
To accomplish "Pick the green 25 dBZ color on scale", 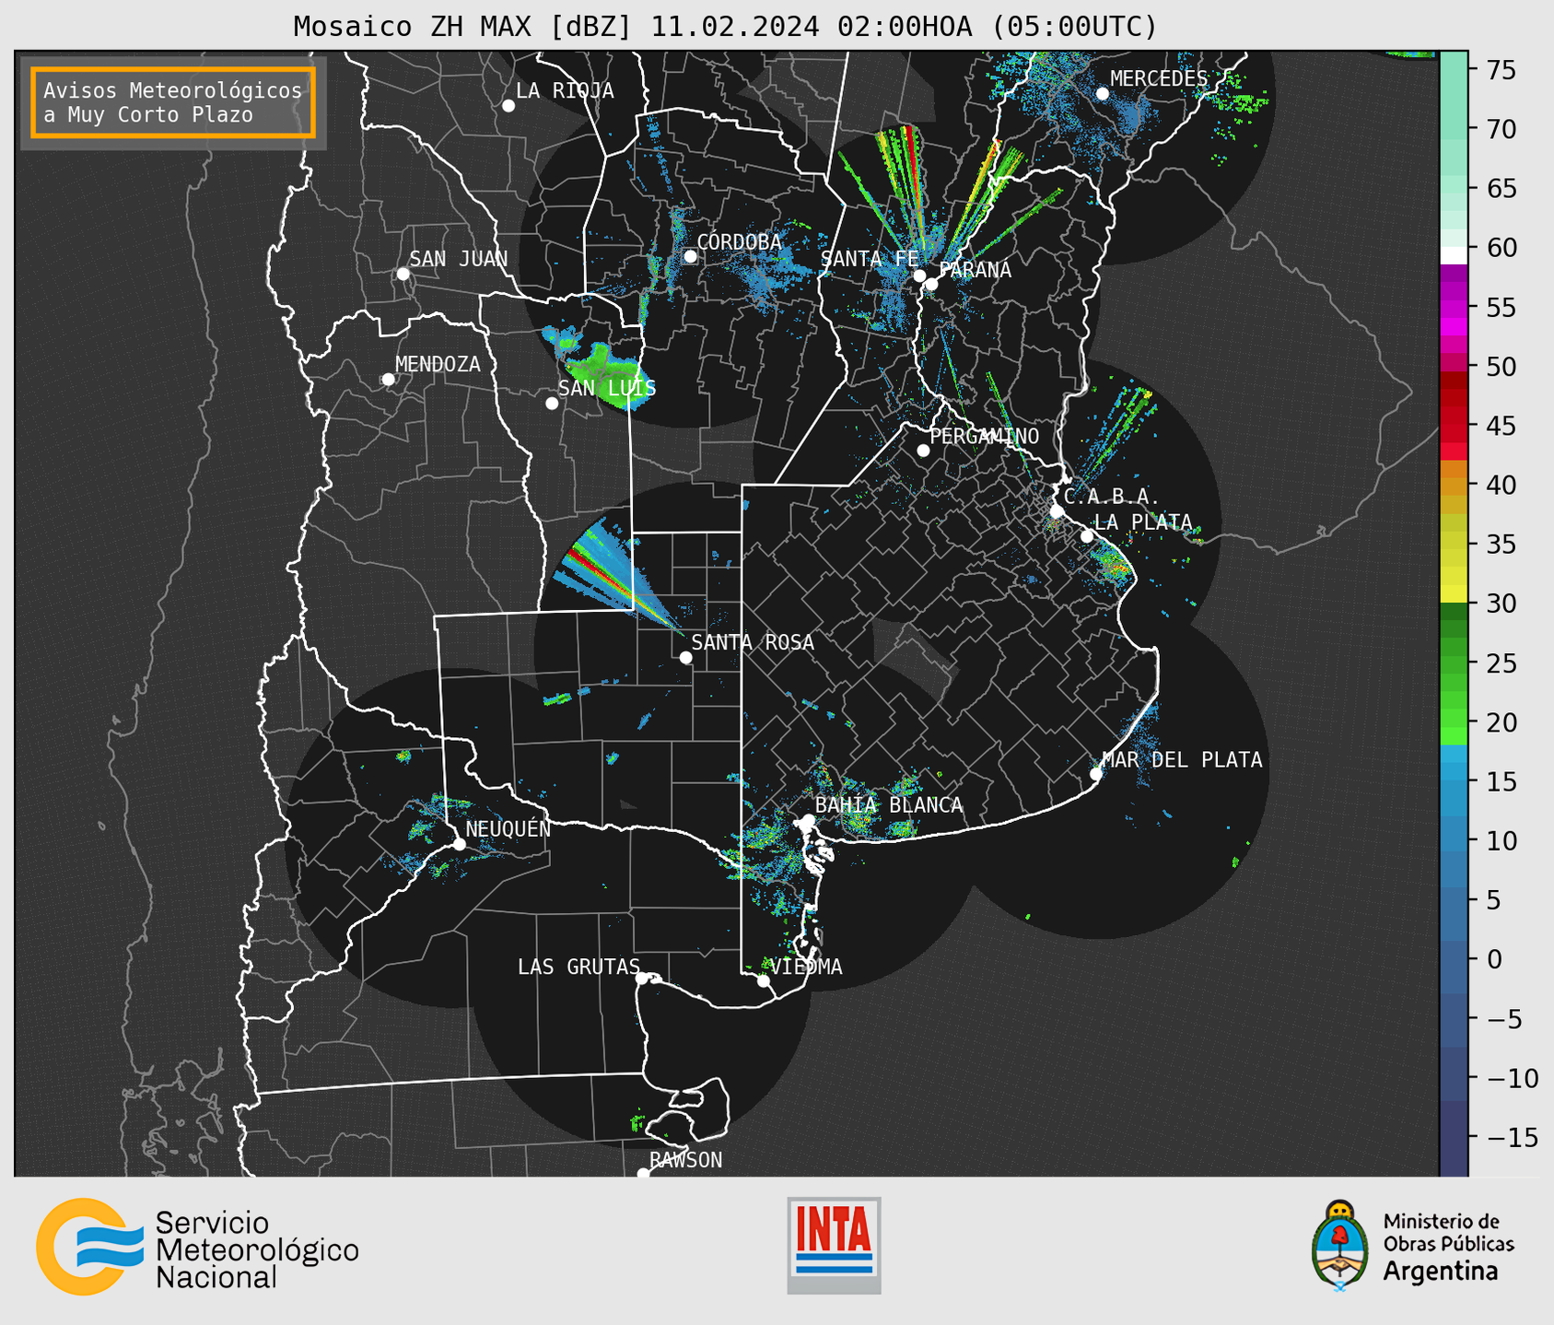I will tap(1454, 662).
